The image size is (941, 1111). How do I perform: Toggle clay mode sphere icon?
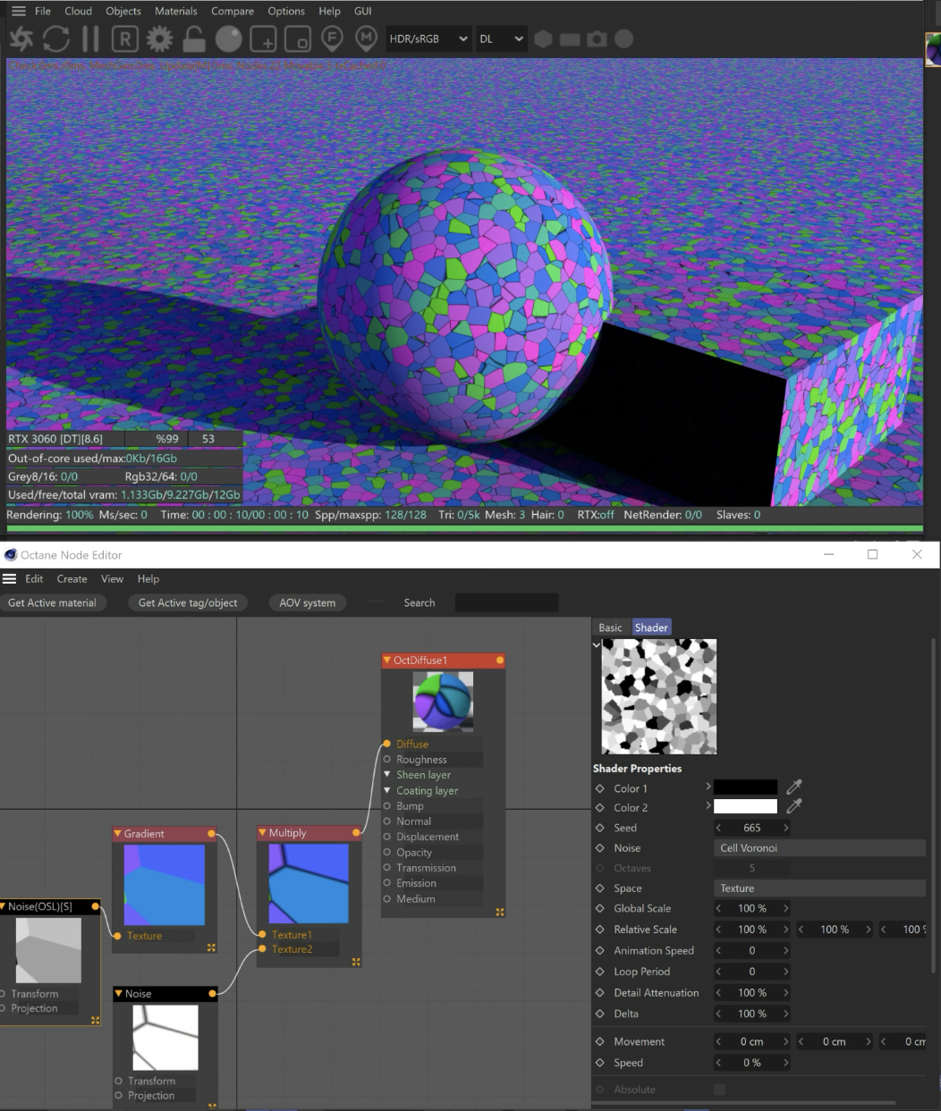(229, 39)
